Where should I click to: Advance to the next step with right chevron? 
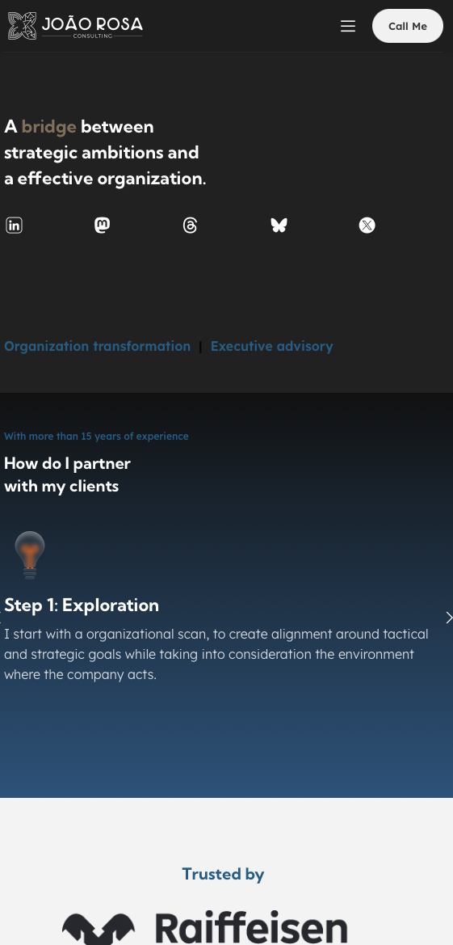[x=448, y=618]
